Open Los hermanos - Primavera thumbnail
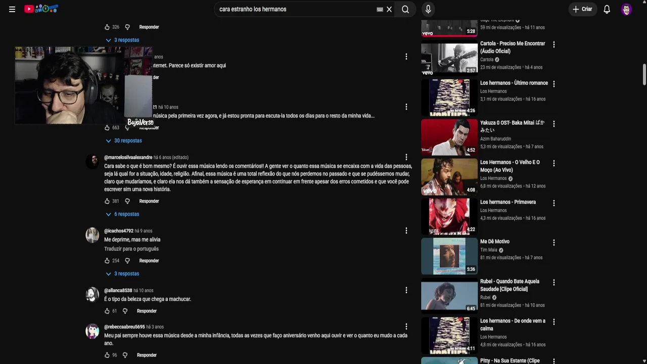The image size is (647, 364). pos(449,216)
